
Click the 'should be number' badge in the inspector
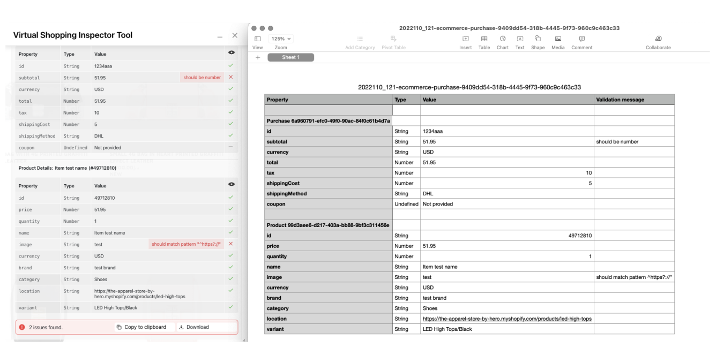(202, 78)
